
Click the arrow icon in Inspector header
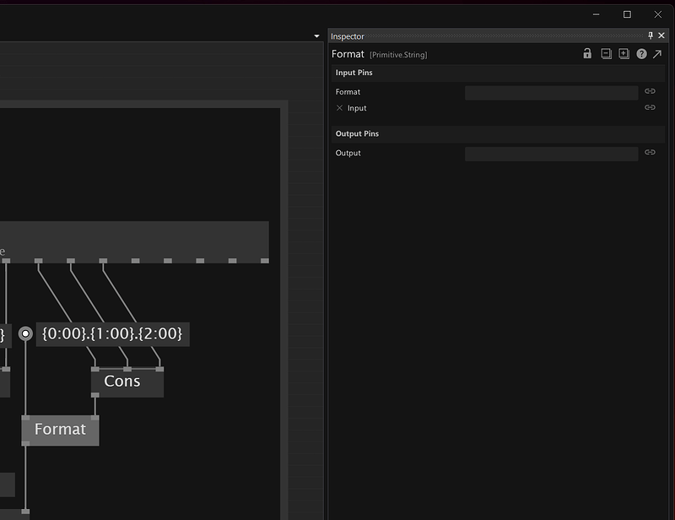[x=657, y=54]
